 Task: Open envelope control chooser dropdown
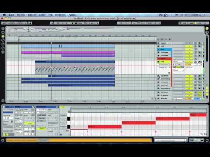(42, 113)
